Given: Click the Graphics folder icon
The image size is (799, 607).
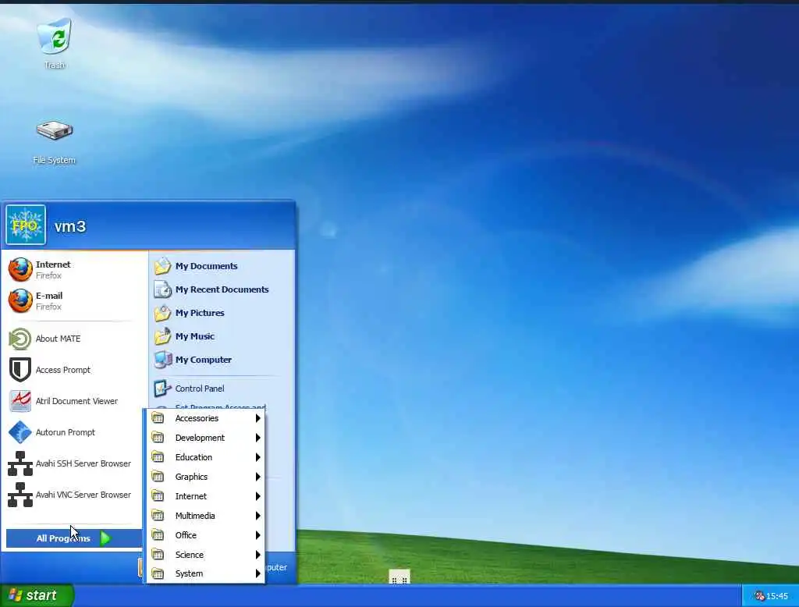Looking at the screenshot, I should 158,477.
